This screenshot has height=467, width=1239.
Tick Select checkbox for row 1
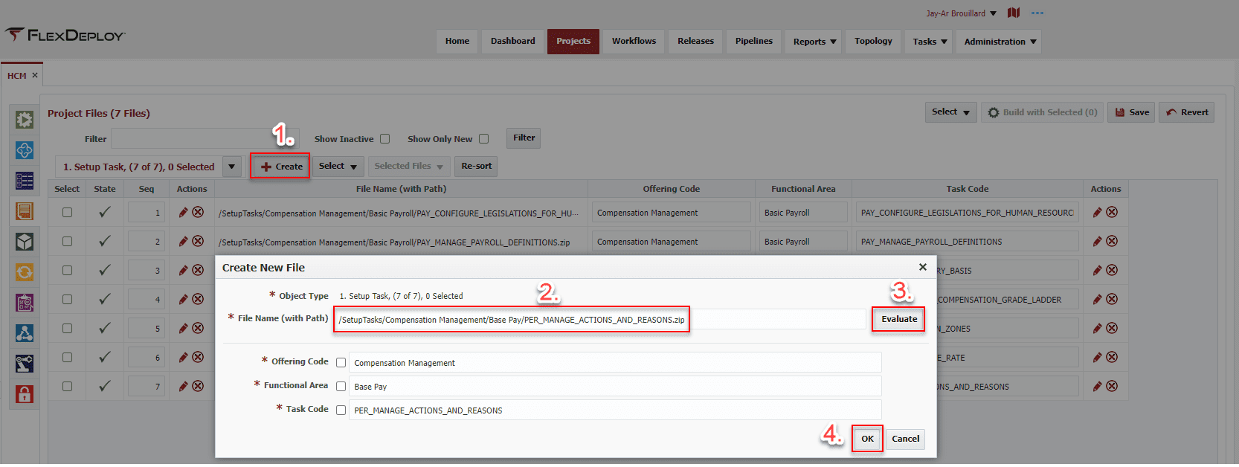[67, 213]
